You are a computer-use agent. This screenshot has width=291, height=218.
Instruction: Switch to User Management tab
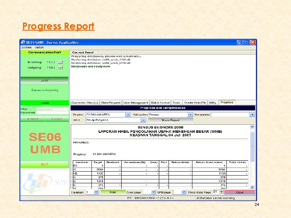136,103
